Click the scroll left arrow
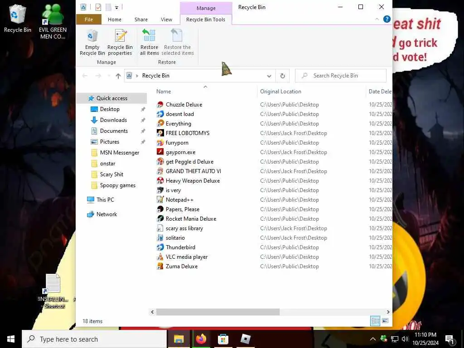The width and height of the screenshot is (464, 348). [152, 312]
